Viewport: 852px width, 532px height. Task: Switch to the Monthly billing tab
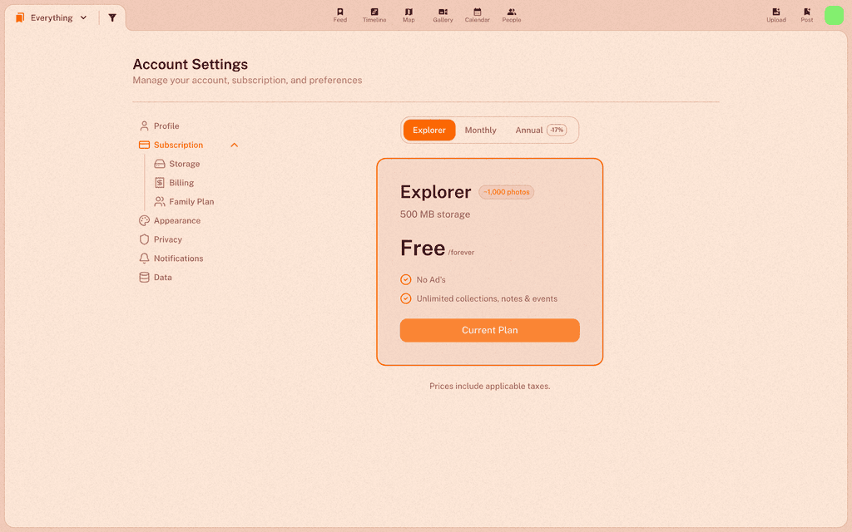tap(480, 131)
